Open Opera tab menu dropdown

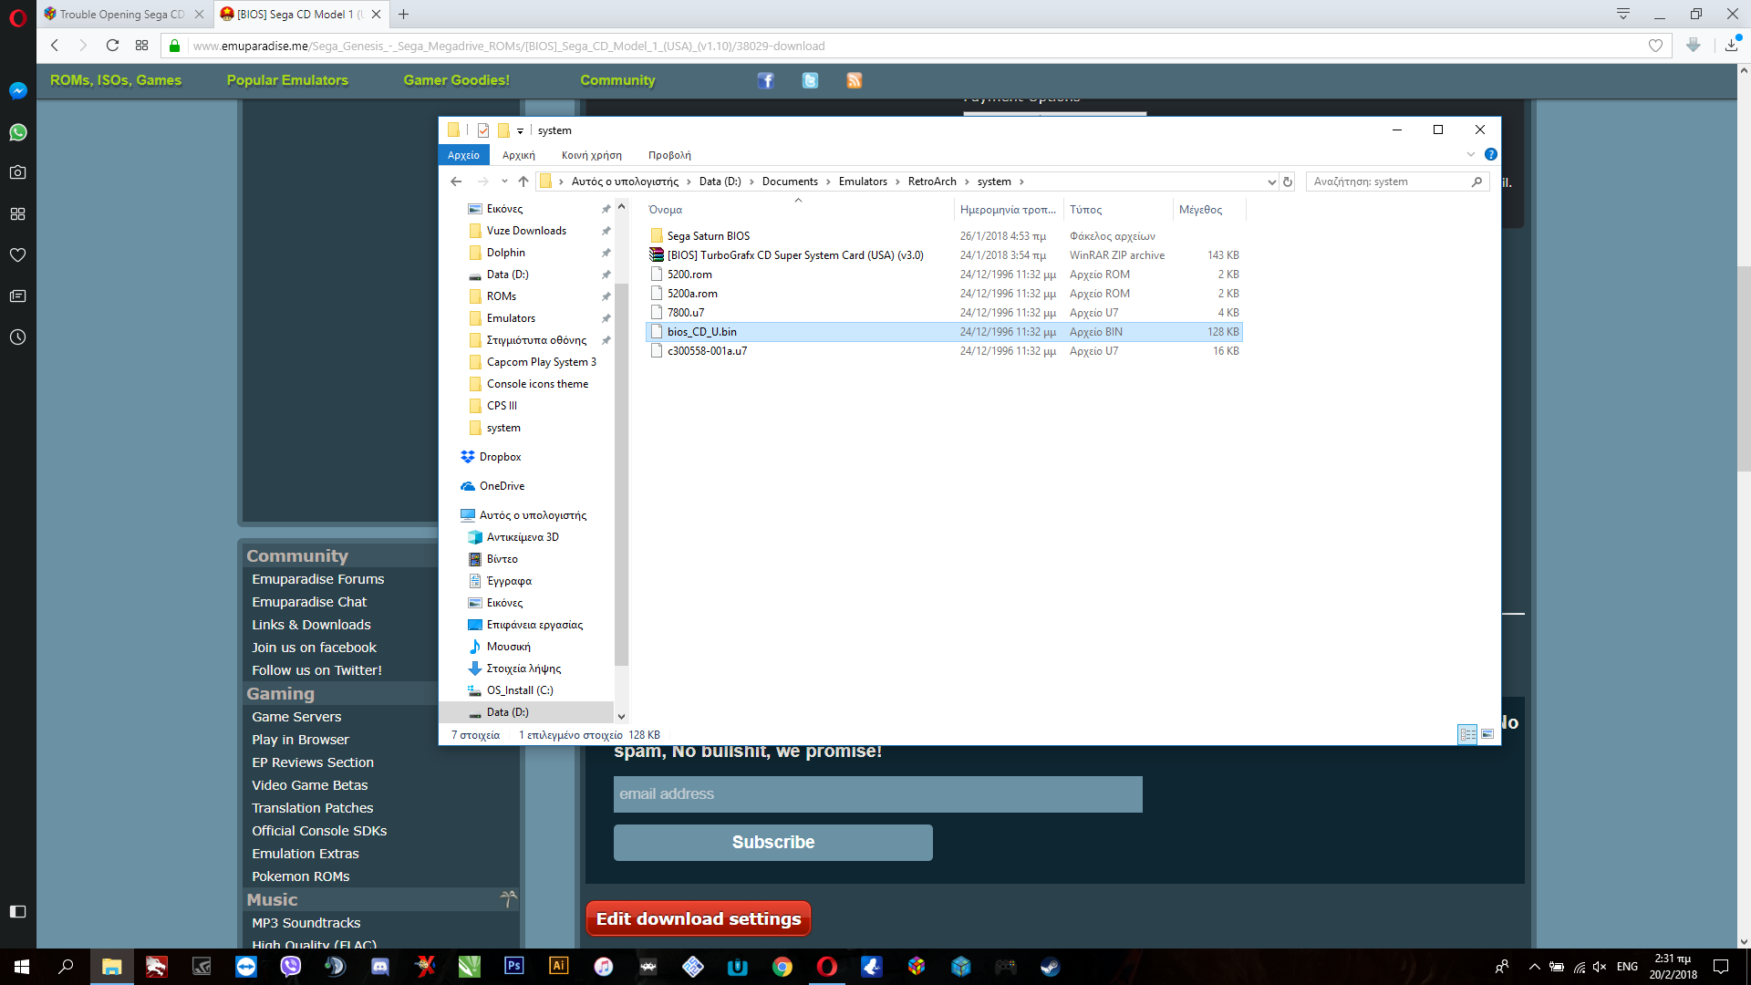click(x=1622, y=14)
